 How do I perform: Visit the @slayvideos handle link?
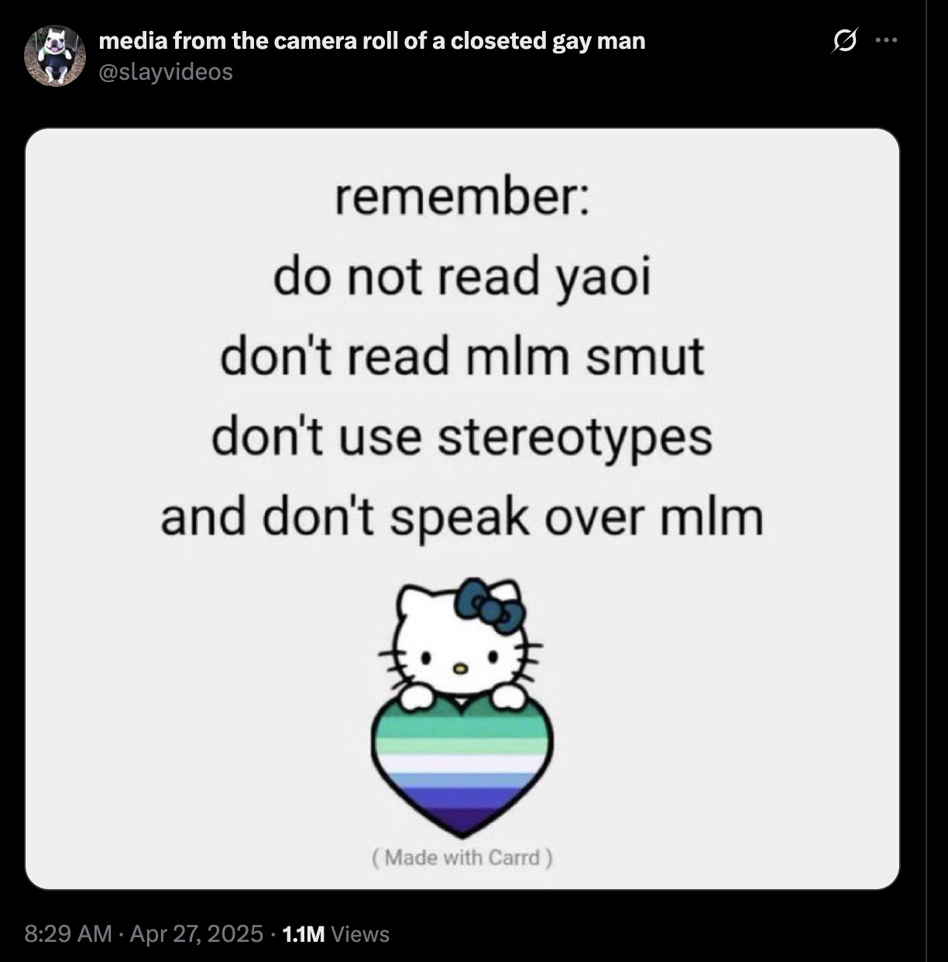(166, 71)
